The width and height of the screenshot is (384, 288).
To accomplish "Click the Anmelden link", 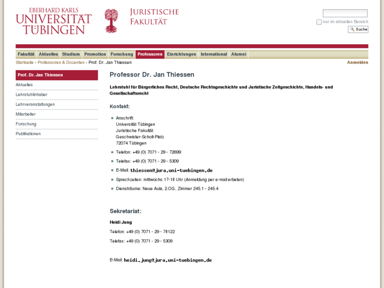I will [x=358, y=62].
